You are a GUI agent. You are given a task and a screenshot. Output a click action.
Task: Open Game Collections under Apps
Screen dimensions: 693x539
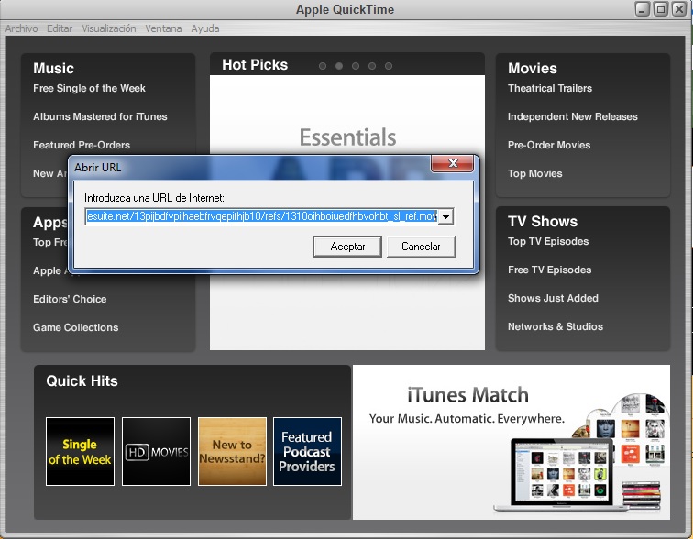click(75, 327)
